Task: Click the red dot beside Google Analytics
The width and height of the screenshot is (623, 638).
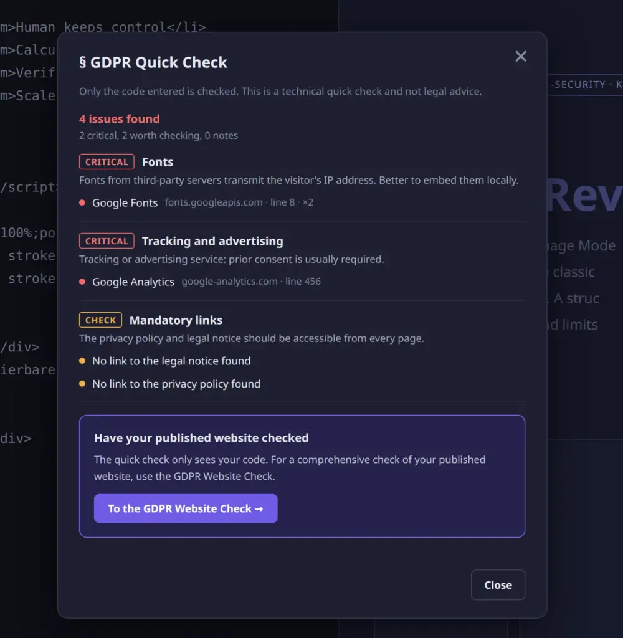Action: point(82,282)
